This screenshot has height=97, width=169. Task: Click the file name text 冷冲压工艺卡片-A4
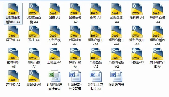96,87
